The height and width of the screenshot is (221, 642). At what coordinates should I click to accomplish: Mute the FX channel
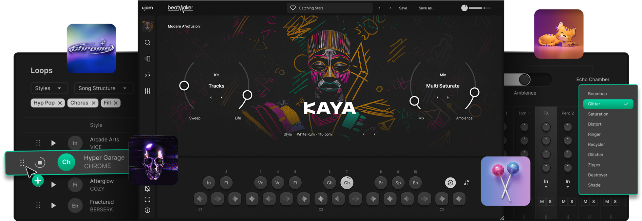point(542,202)
